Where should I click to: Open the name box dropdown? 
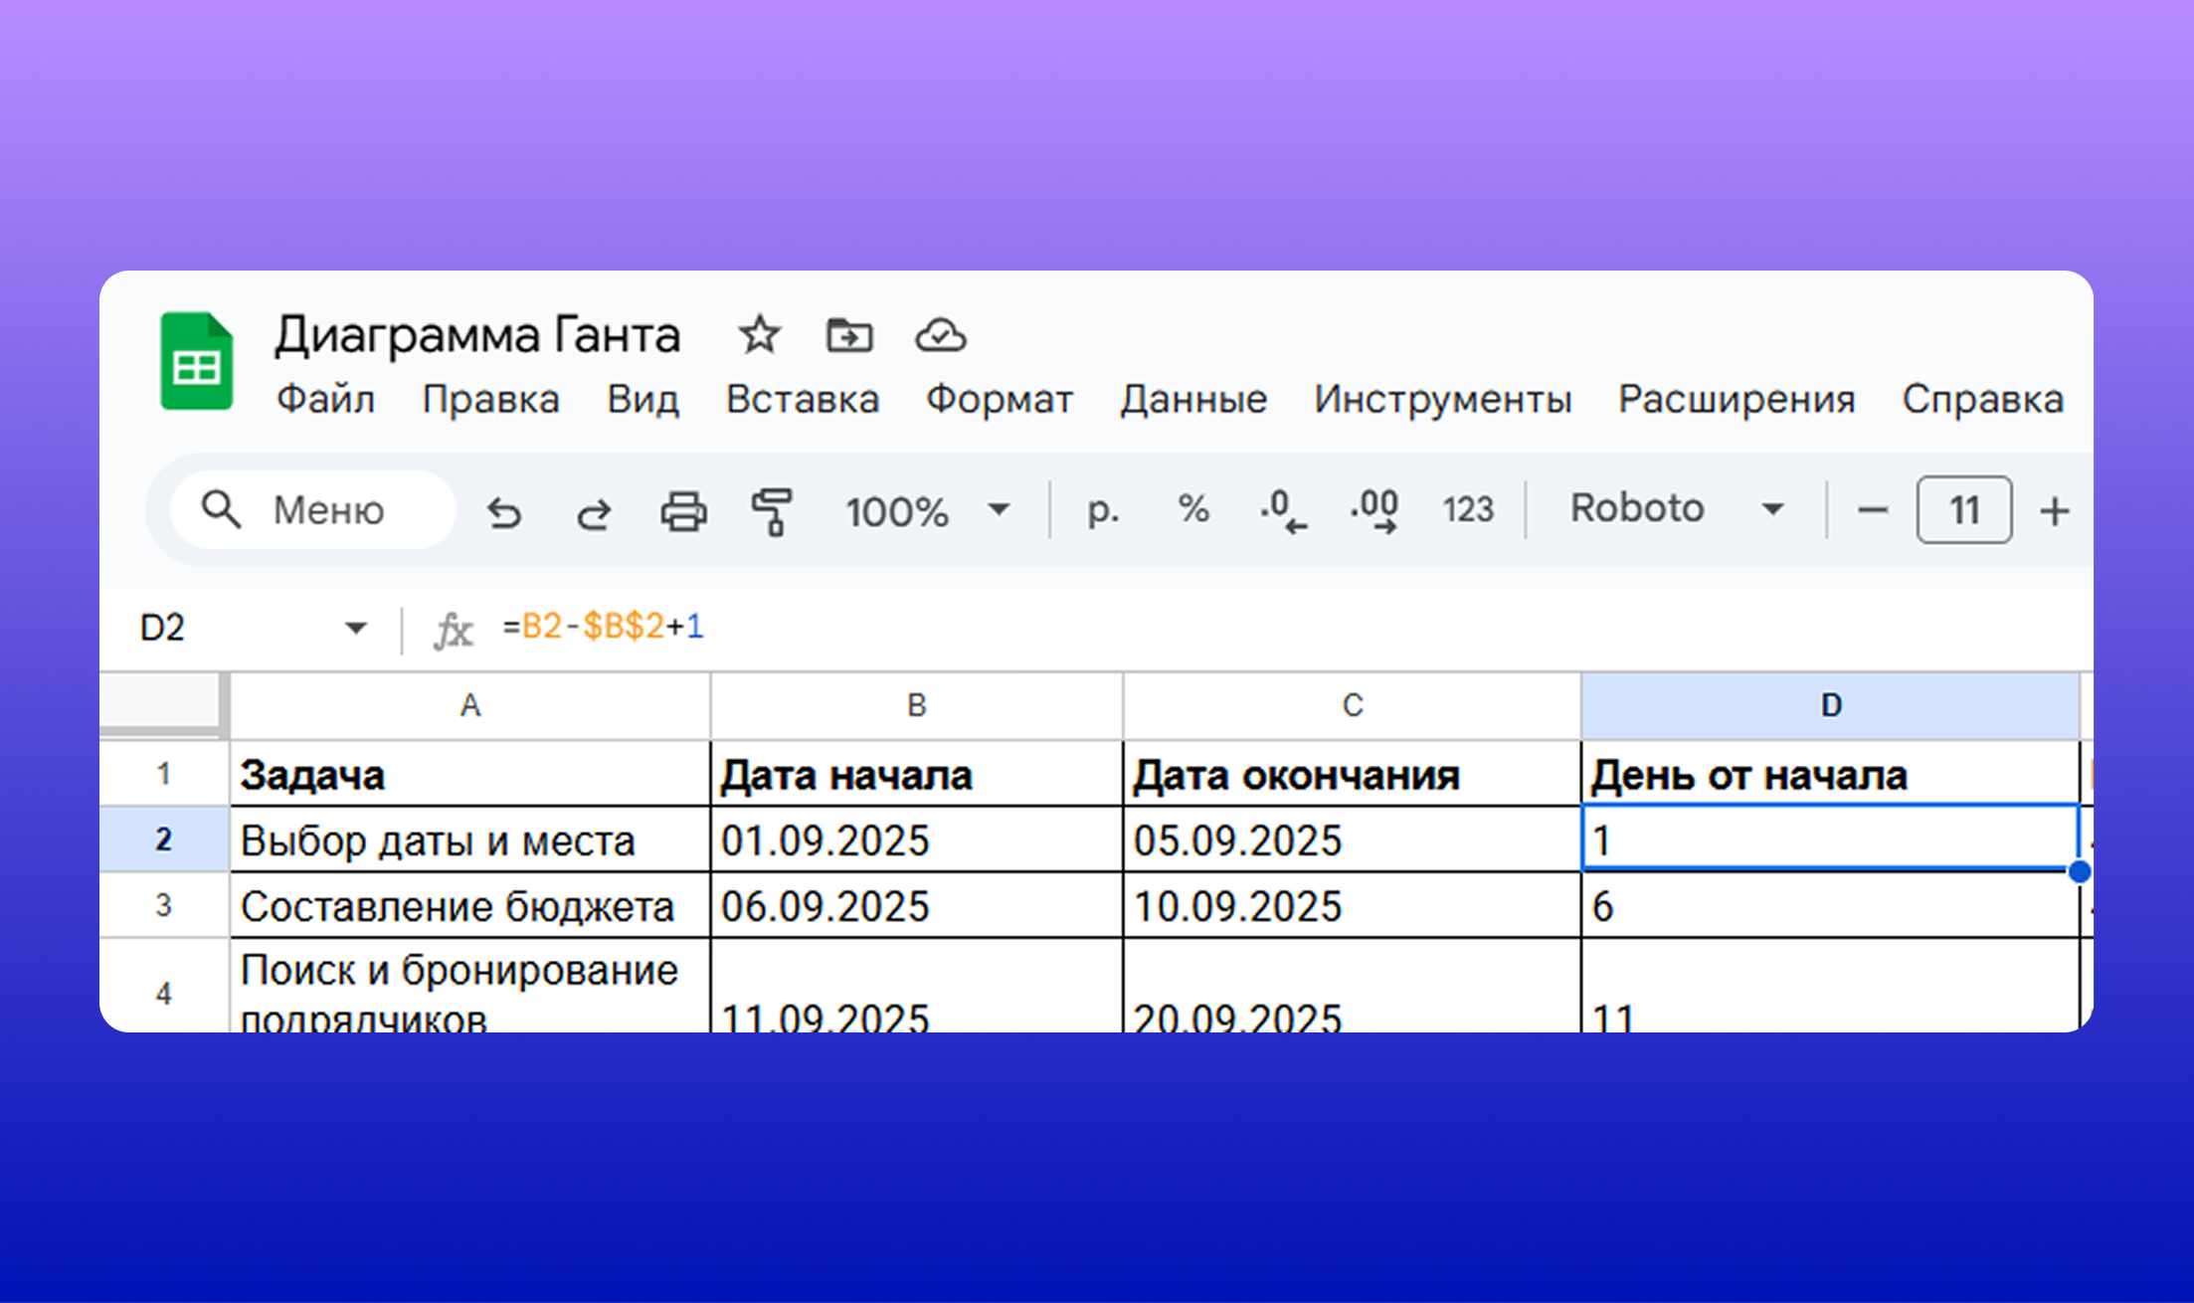click(355, 627)
